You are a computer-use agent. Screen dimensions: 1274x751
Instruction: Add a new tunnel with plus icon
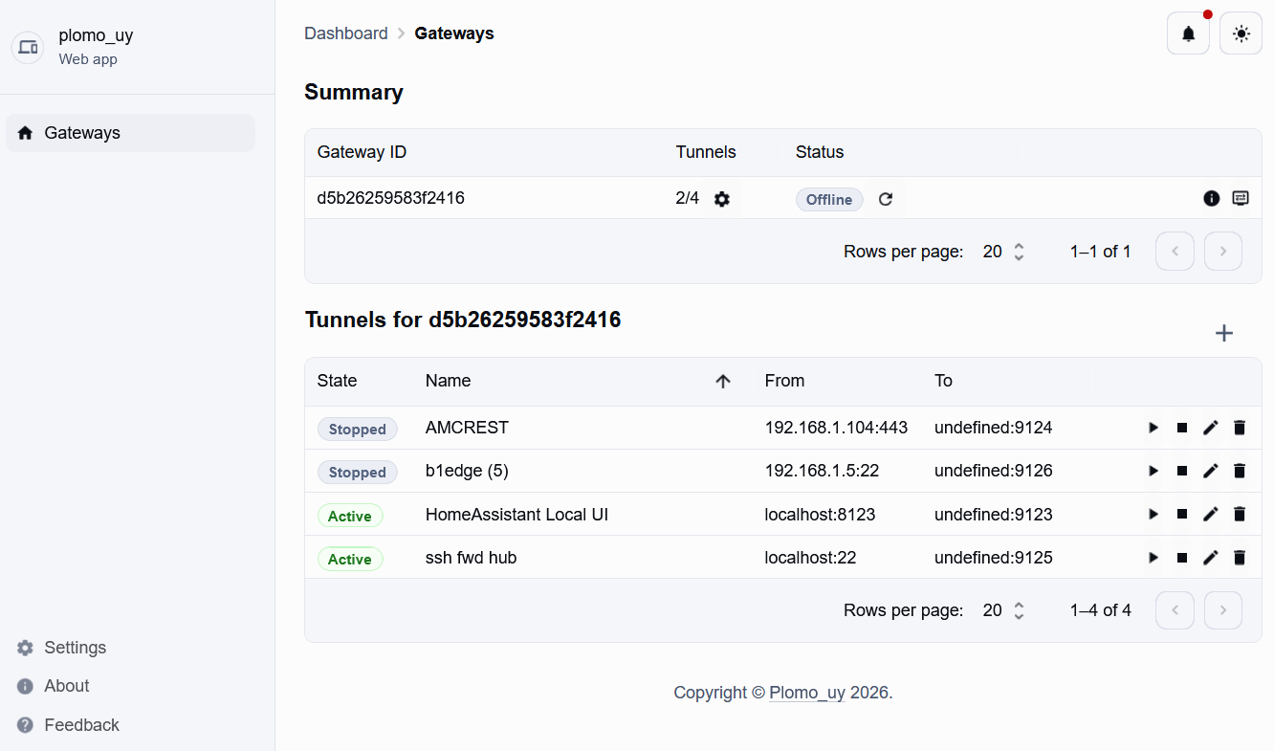pos(1223,333)
